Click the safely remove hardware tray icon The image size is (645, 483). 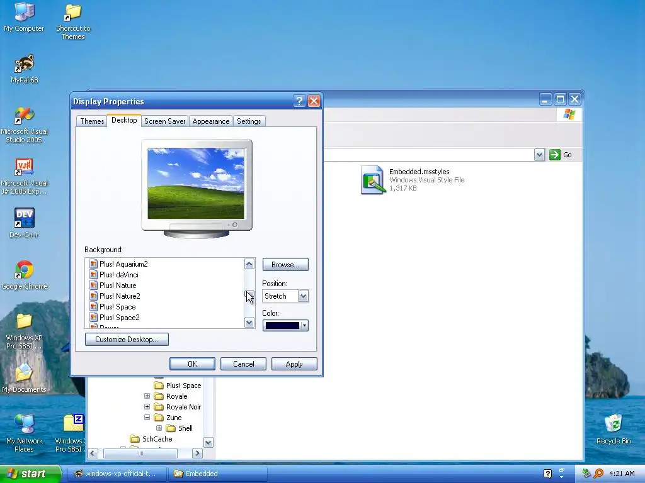[587, 474]
